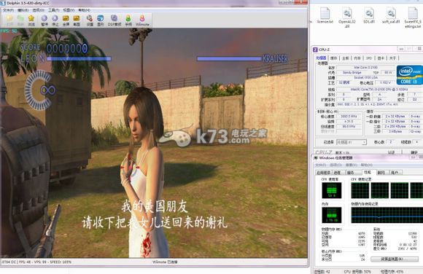Click the green Refresh icon in Dolphin toolbar

20,20
